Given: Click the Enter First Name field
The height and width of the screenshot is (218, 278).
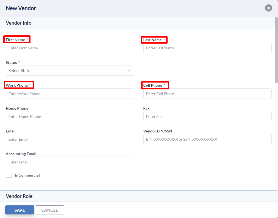Looking at the screenshot, I should coord(70,48).
